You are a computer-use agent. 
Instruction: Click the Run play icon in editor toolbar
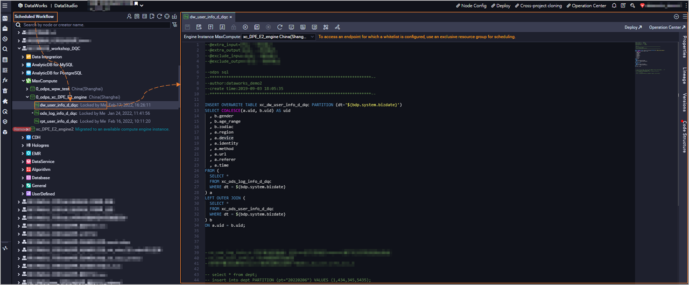(x=245, y=27)
